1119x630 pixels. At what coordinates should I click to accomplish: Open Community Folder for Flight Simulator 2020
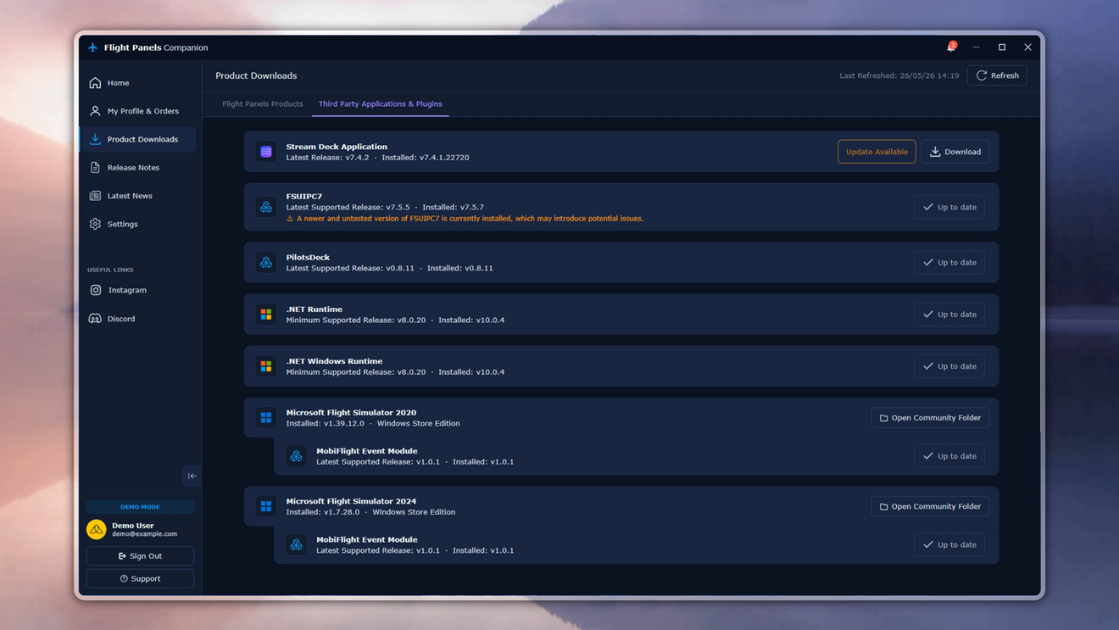[x=930, y=418]
